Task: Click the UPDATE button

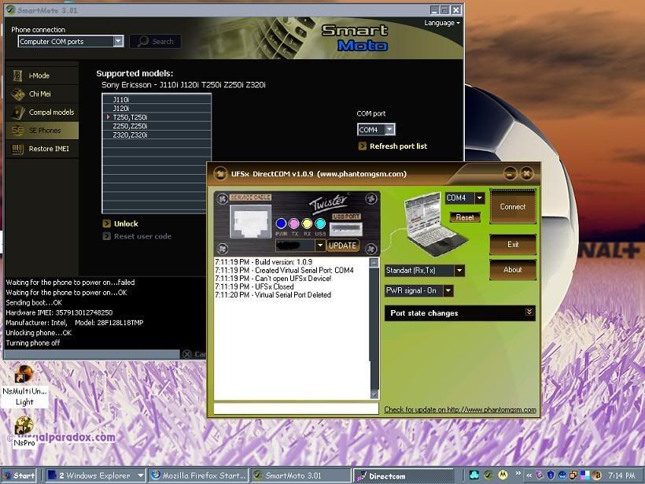Action: [342, 246]
